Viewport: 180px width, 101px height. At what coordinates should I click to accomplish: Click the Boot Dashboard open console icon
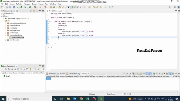(18, 69)
